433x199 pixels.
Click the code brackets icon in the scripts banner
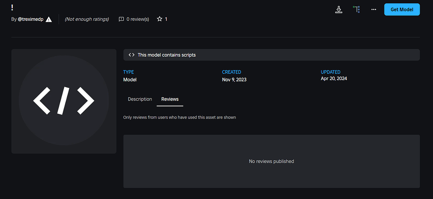click(x=131, y=55)
